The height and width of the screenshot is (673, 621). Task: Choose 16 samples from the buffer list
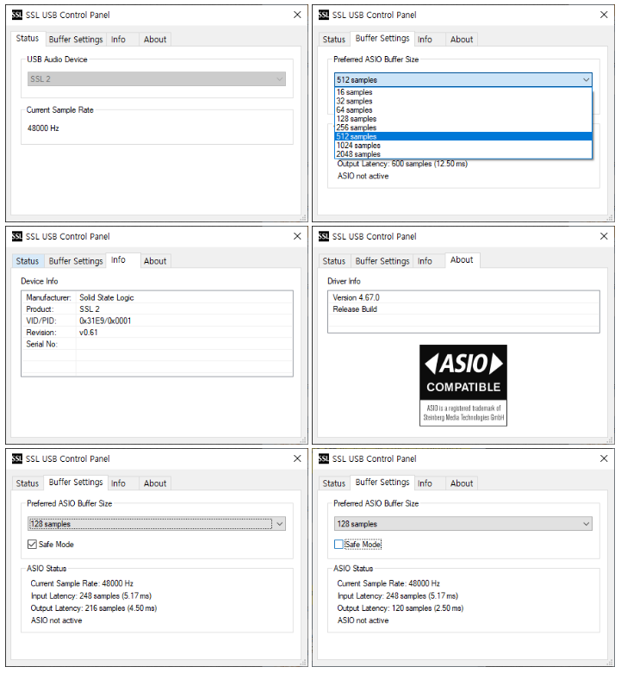tap(463, 92)
